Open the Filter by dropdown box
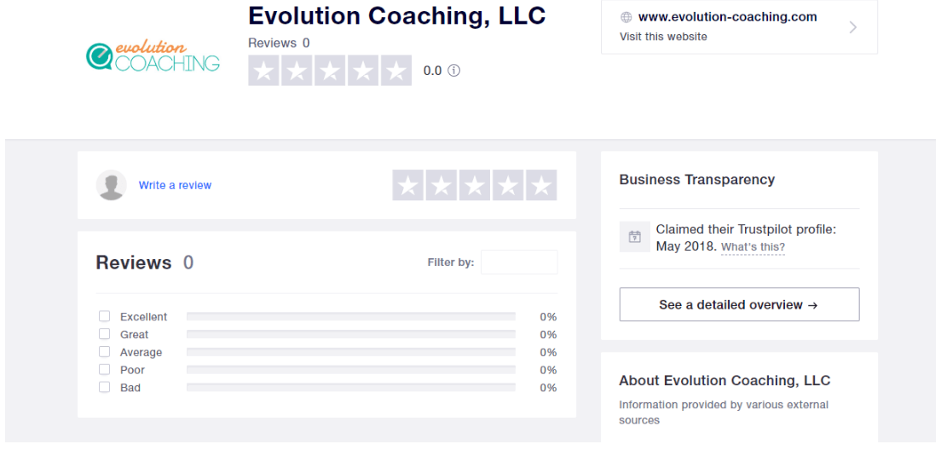The width and height of the screenshot is (941, 450). coord(519,262)
